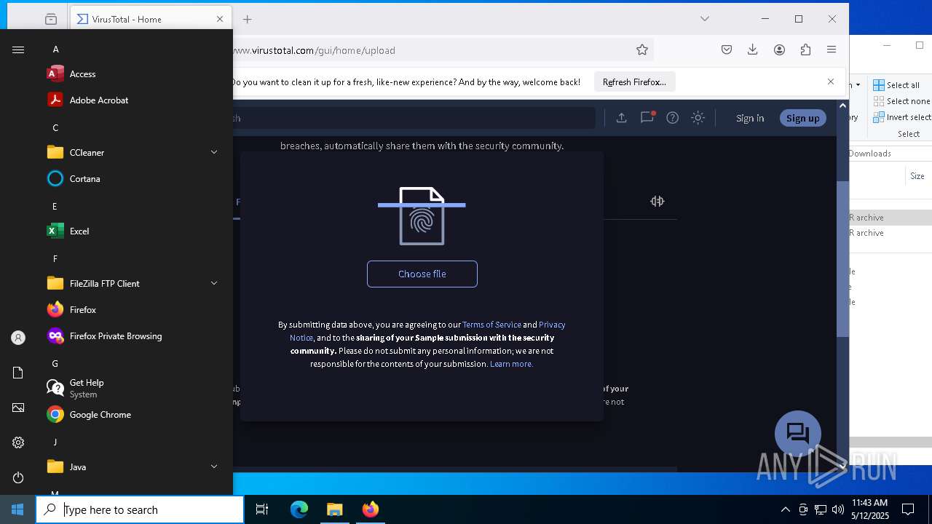Image resolution: width=932 pixels, height=524 pixels.
Task: Click Invert selection in Explorer window
Action: point(902,117)
